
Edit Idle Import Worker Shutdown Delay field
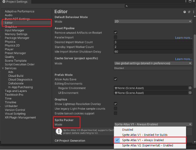tap(153, 52)
